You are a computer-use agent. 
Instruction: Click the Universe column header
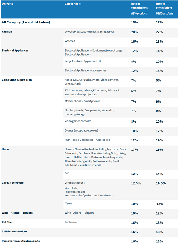[x=7, y=4]
